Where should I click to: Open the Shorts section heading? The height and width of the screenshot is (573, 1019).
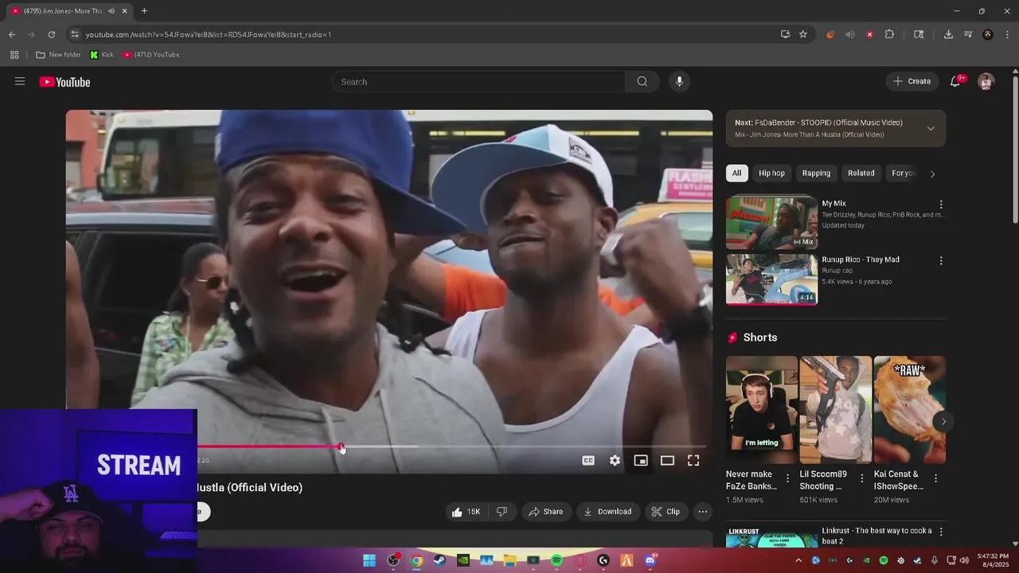[760, 337]
